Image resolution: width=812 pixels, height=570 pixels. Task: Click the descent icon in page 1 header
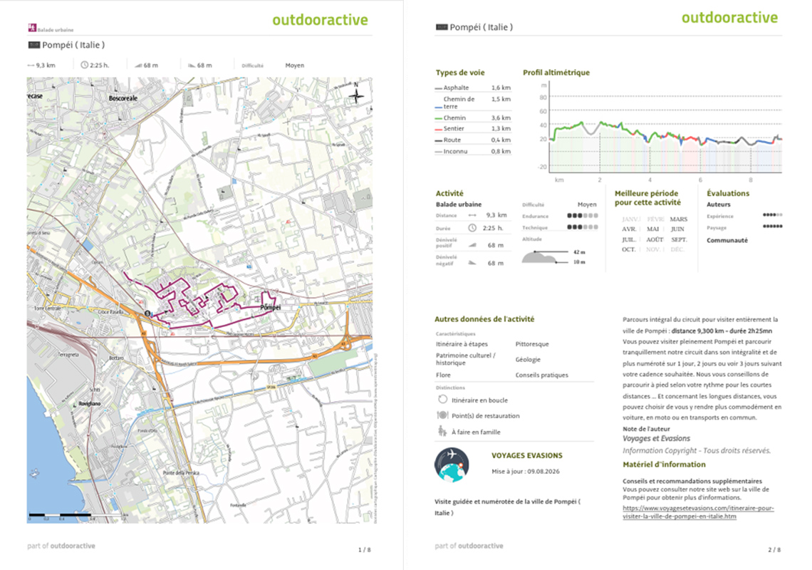click(x=192, y=66)
